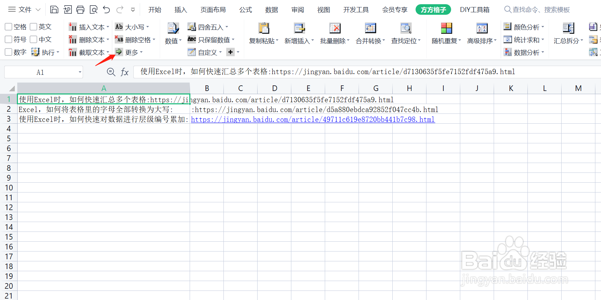Open the DIY工具箱 tab

coord(475,10)
